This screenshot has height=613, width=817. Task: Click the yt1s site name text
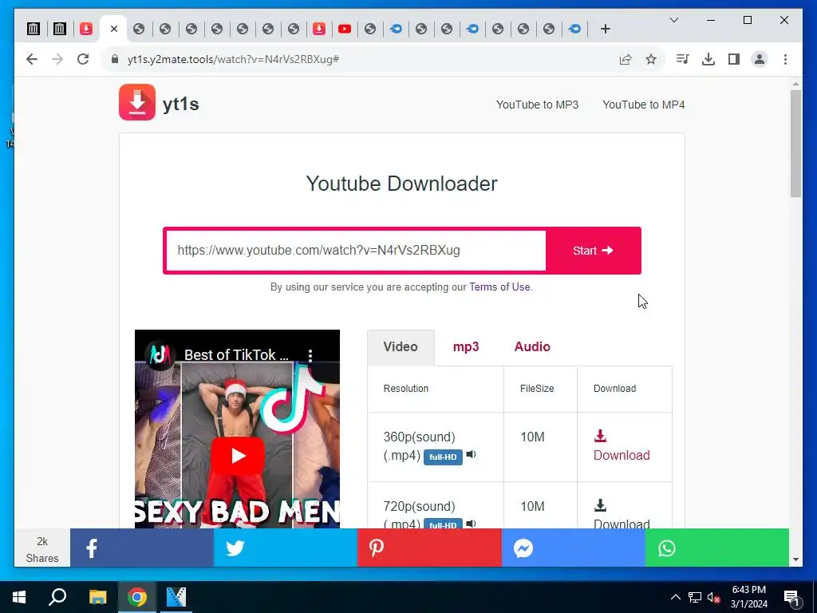tap(181, 104)
